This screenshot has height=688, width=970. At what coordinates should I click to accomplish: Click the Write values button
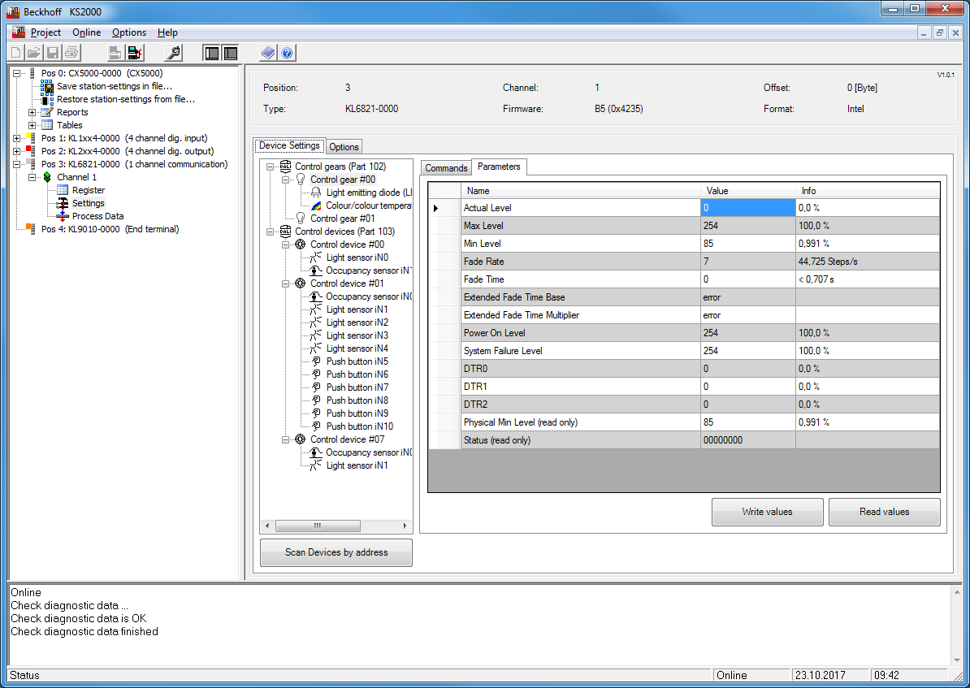coord(767,512)
